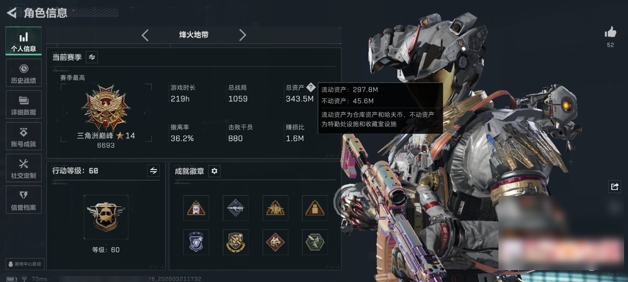
Task: Select the 三角洲巅峰 rank medal
Action: [106, 108]
